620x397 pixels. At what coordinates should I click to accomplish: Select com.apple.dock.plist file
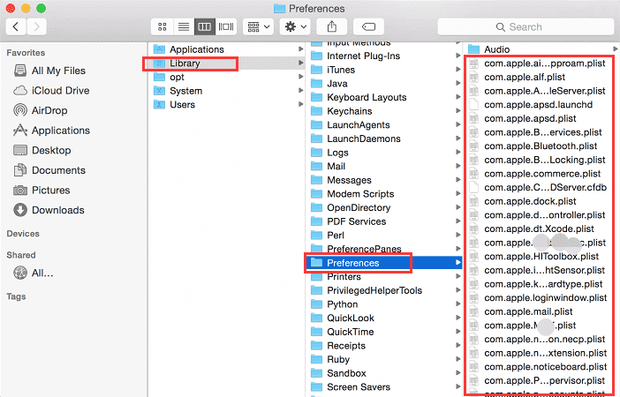pyautogui.click(x=522, y=201)
